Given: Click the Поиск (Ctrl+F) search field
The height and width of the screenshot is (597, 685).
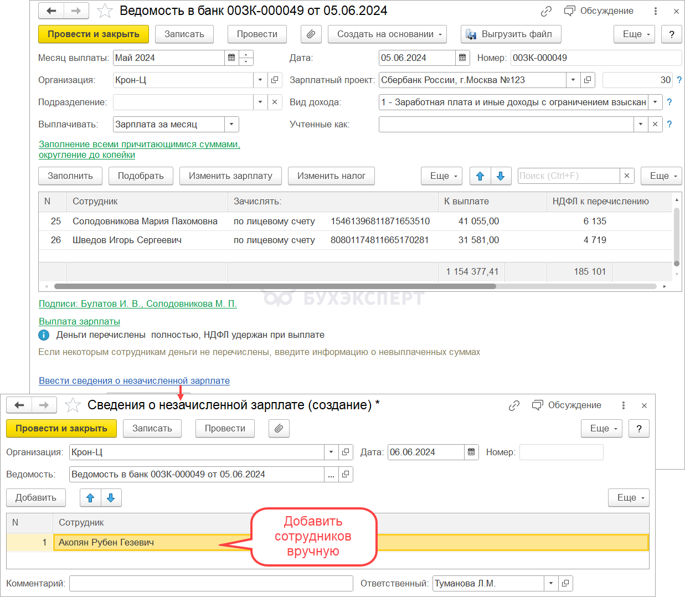Looking at the screenshot, I should (568, 176).
